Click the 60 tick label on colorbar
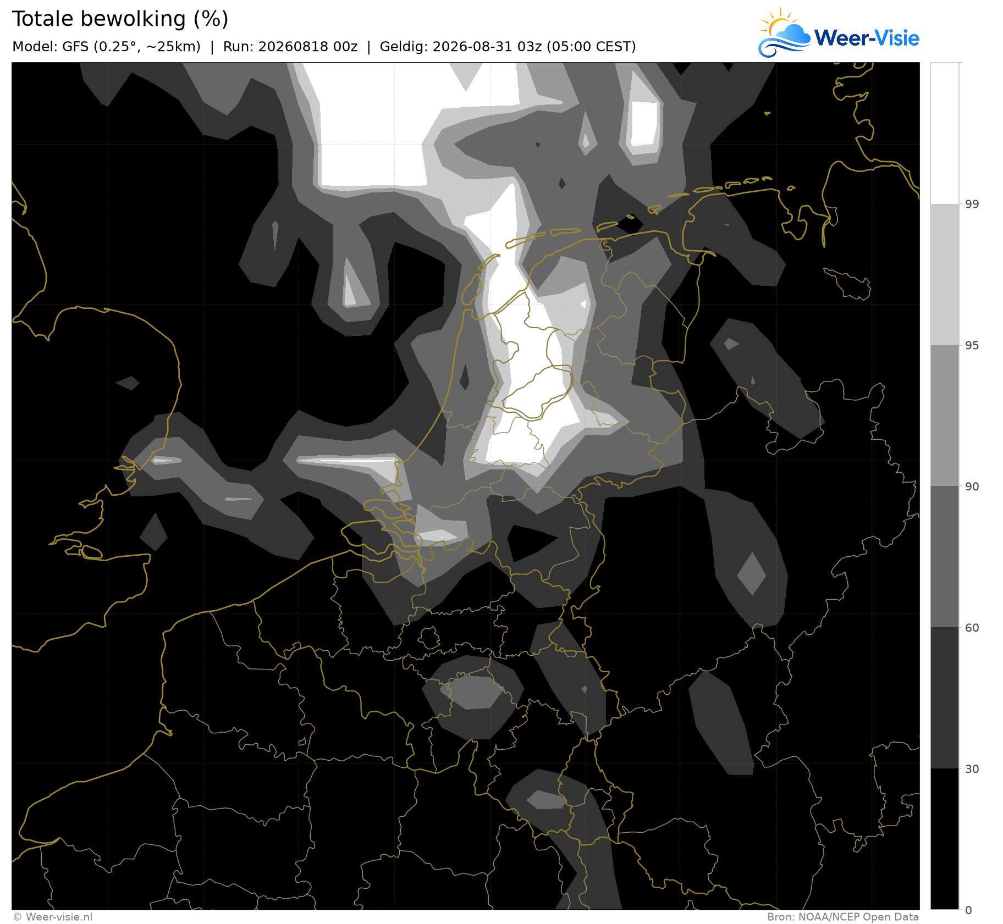The width and height of the screenshot is (1003, 924). (x=972, y=628)
